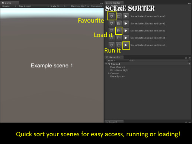Viewport: 192px width, 144px height.
Task: Expand the Canvas object in Hierarchy
Action: tap(109, 73)
